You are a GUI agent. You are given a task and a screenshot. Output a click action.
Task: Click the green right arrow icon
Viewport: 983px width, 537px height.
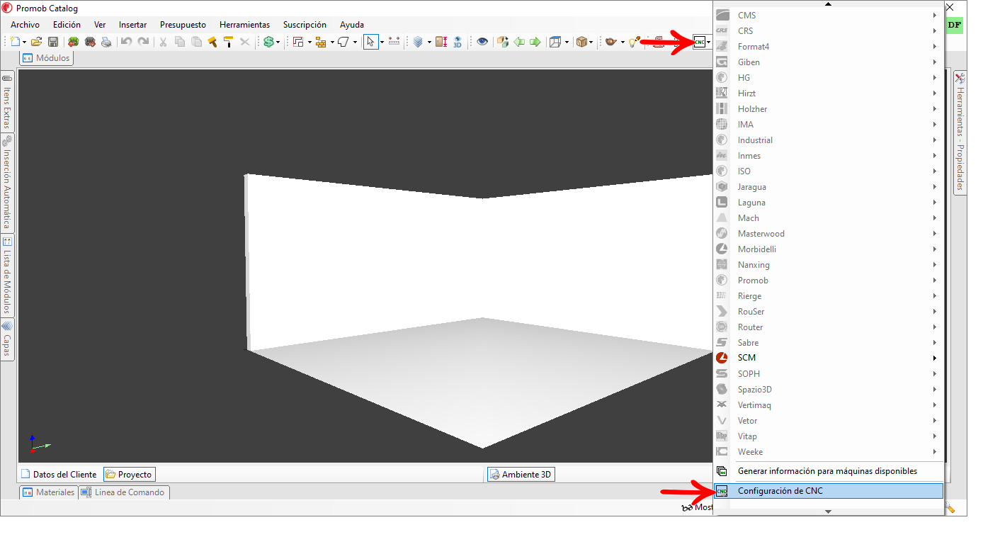pos(535,42)
